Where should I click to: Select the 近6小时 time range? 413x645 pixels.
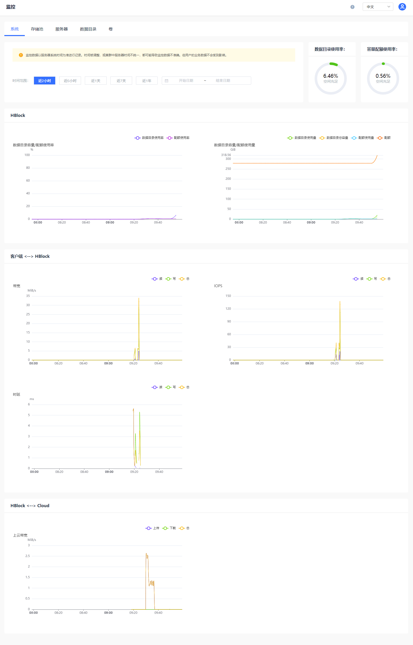pos(70,81)
